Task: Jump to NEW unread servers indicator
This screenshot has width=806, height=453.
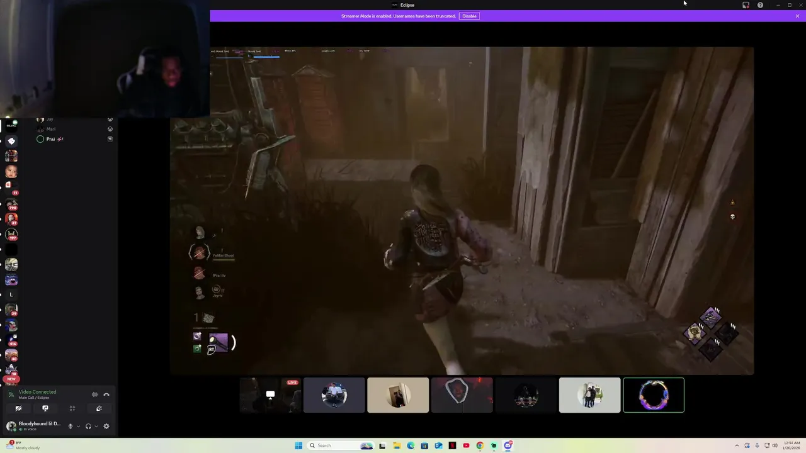Action: point(11,379)
